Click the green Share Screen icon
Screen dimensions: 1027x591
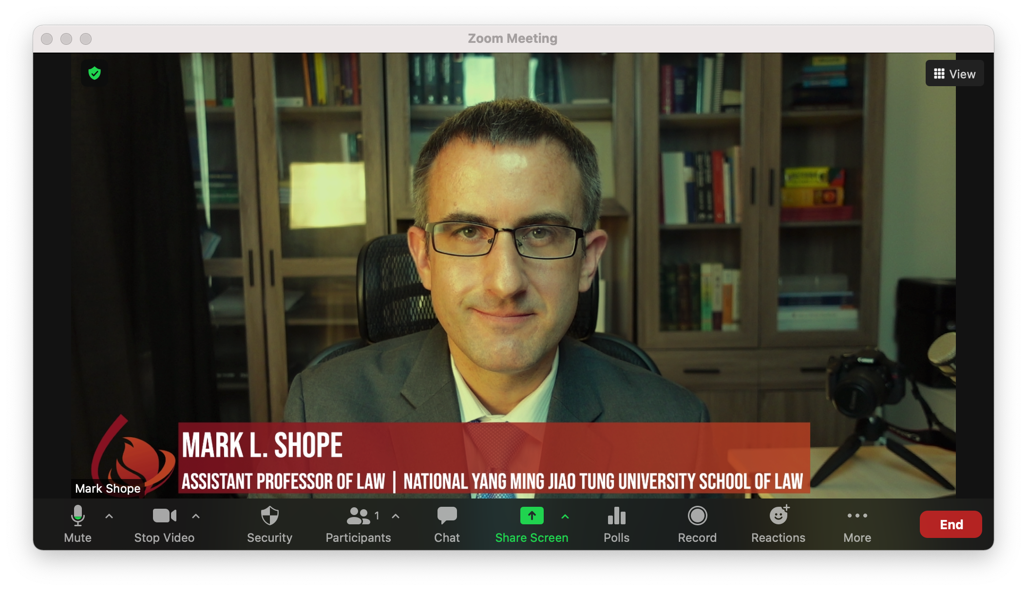(x=532, y=516)
